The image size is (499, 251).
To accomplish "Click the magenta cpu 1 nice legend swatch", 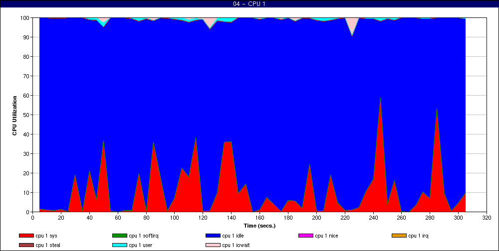I will [x=306, y=236].
